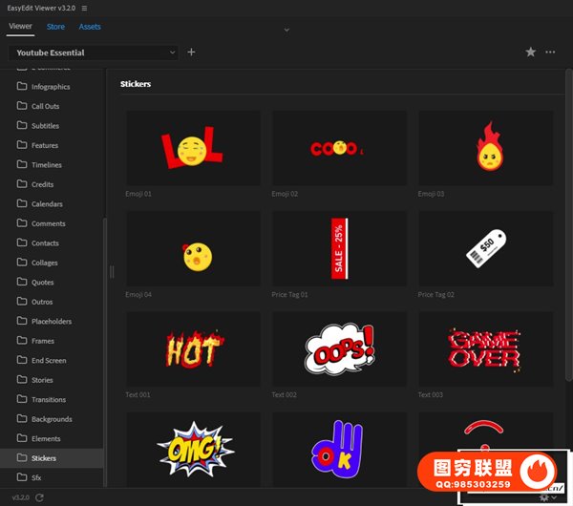Select the Text 001 HOT sticker
Viewport: 573px width, 506px height.
(x=193, y=348)
